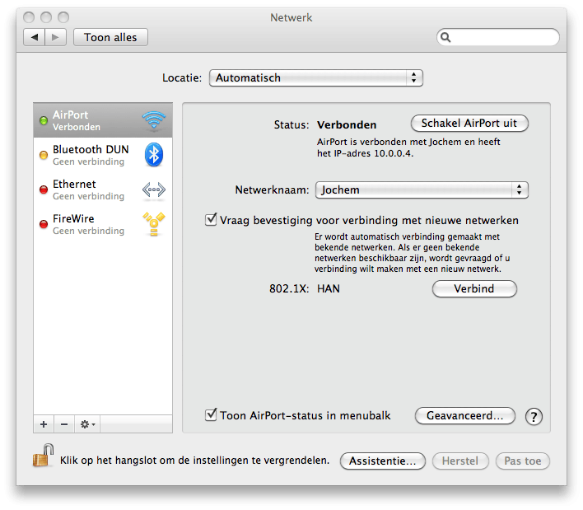This screenshot has width=583, height=510.
Task: Click the IP address text '10.0.0.4'
Action: click(393, 153)
